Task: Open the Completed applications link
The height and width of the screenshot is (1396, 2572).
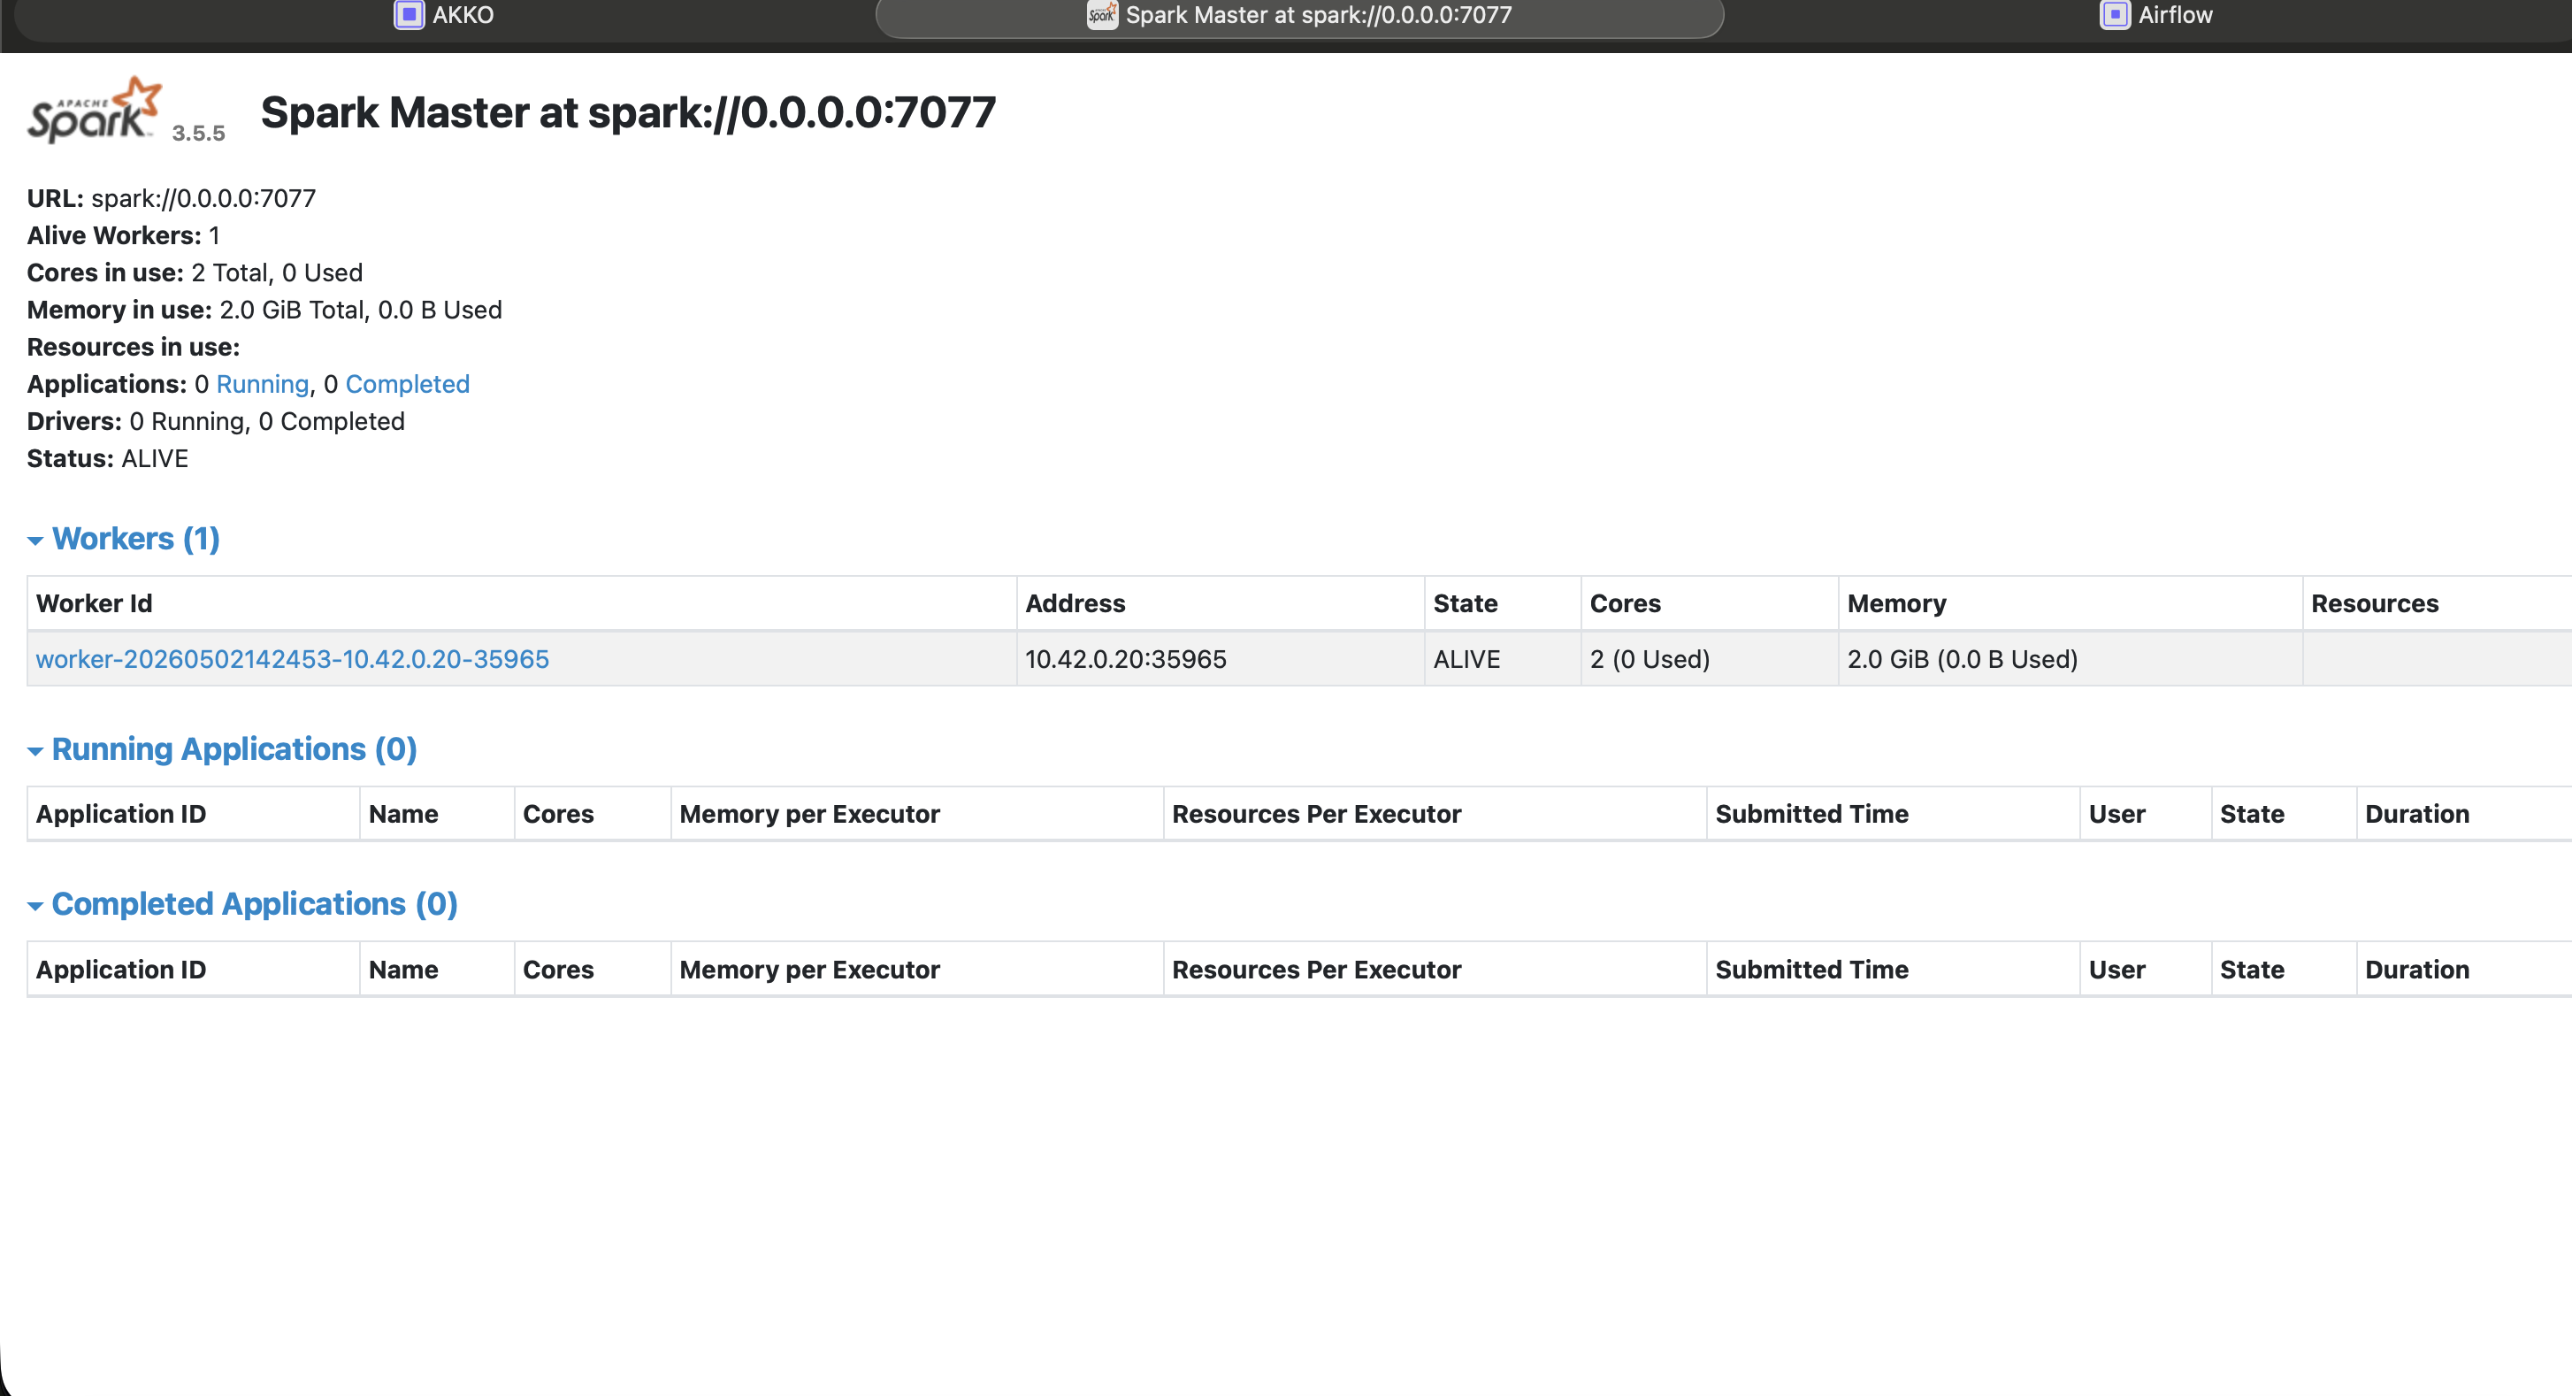Action: [408, 385]
